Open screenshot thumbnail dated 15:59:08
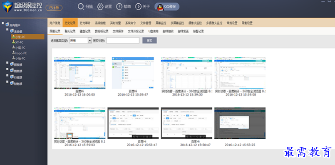This screenshot has width=335, height=165. pyautogui.click(x=240, y=73)
